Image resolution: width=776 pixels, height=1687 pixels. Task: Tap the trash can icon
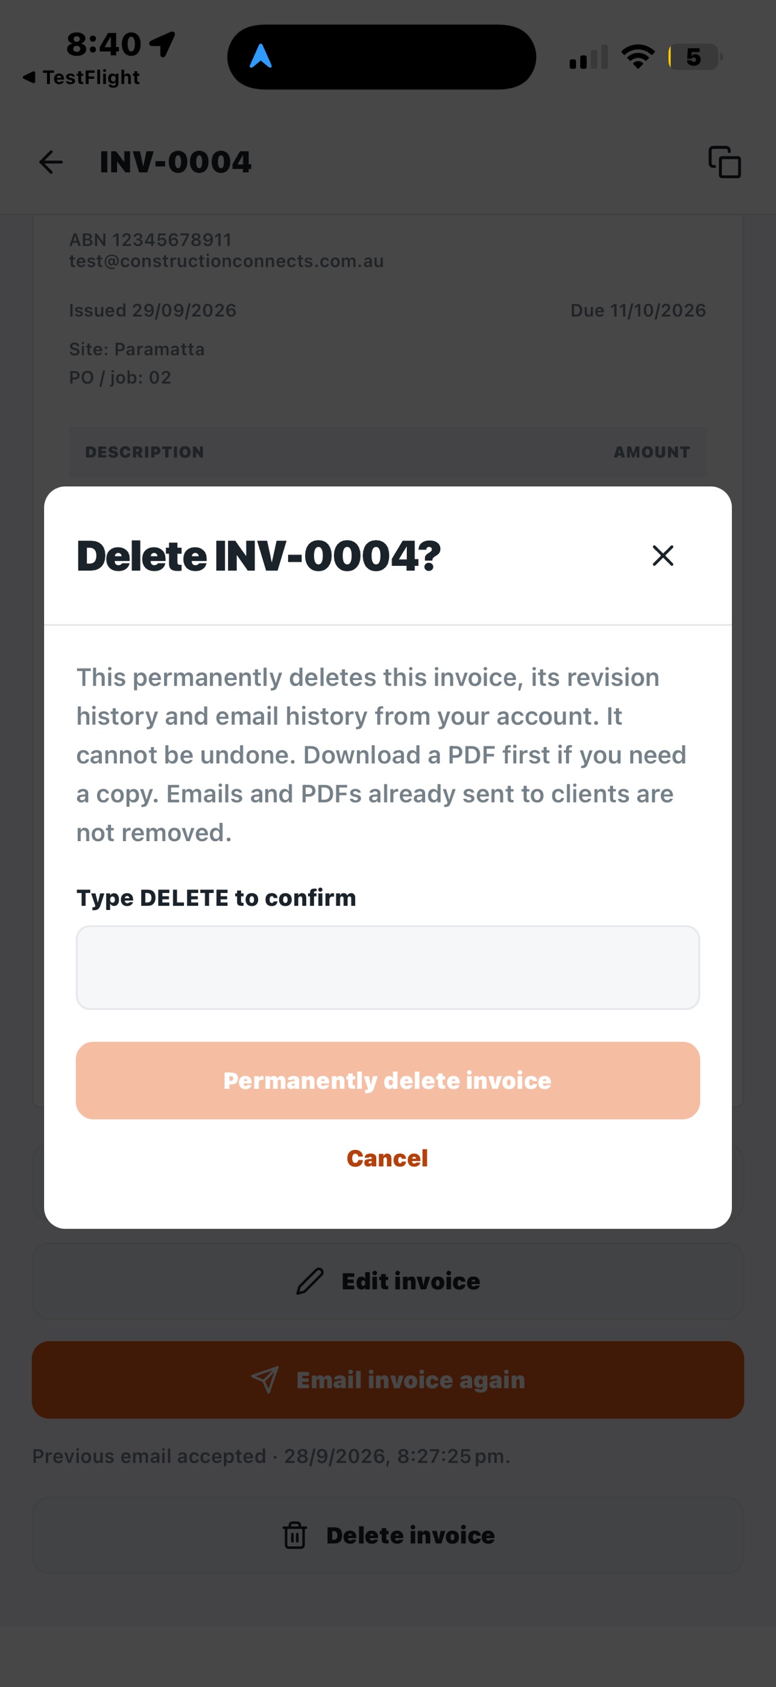(x=294, y=1535)
